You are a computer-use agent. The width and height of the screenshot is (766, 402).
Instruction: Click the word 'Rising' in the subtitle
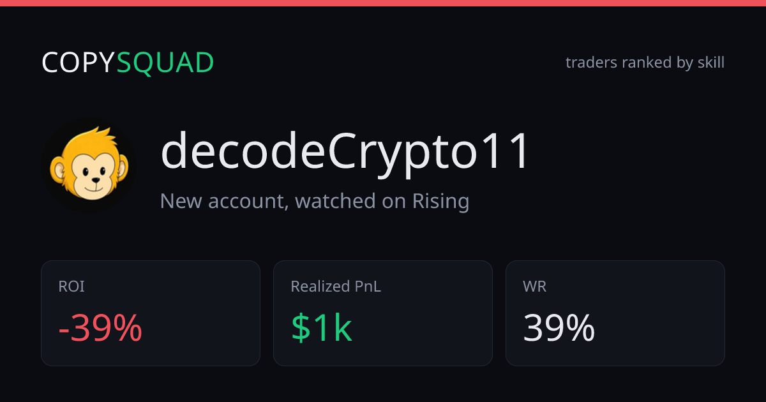click(440, 202)
